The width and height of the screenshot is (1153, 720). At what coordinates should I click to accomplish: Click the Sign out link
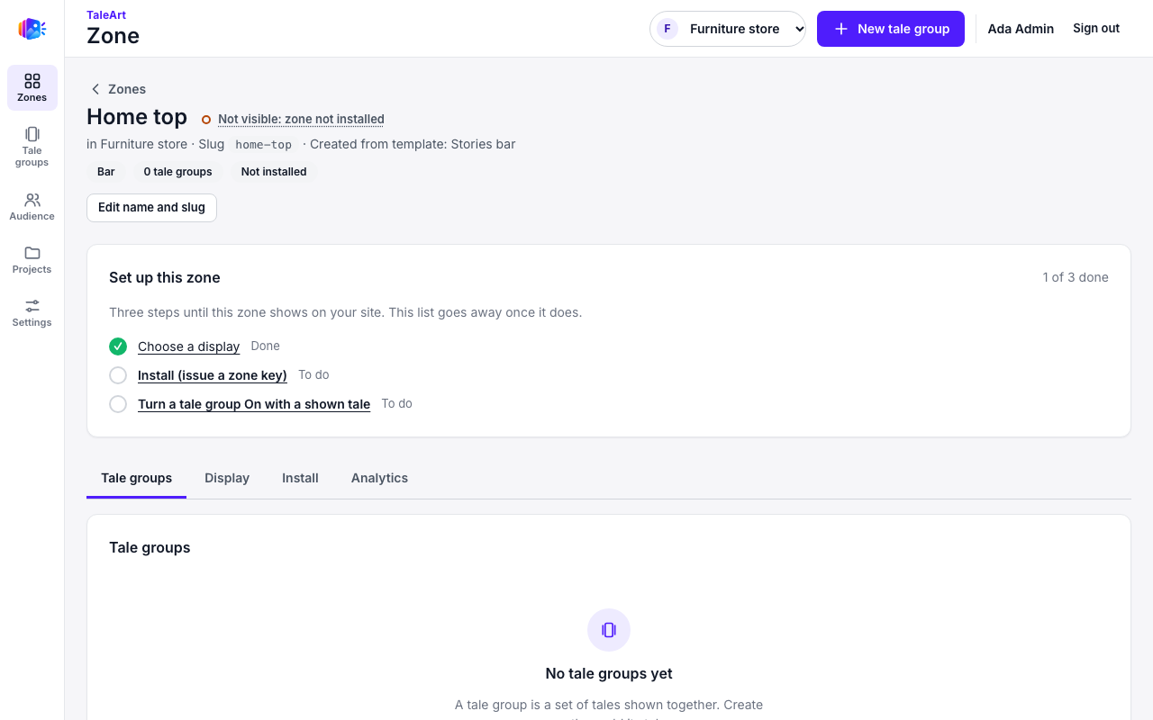[x=1096, y=29]
